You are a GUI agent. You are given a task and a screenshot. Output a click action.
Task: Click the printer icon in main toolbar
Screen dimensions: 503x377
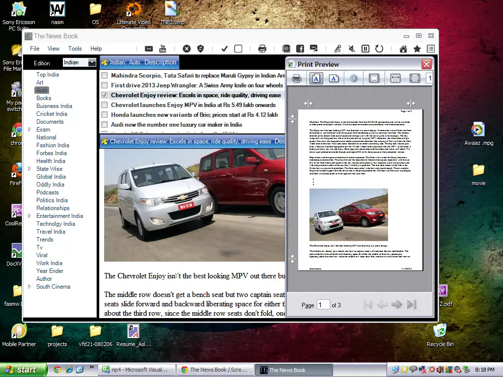pos(262,49)
